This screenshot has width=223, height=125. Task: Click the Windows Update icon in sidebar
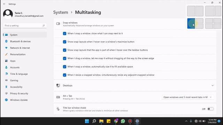click(6, 100)
